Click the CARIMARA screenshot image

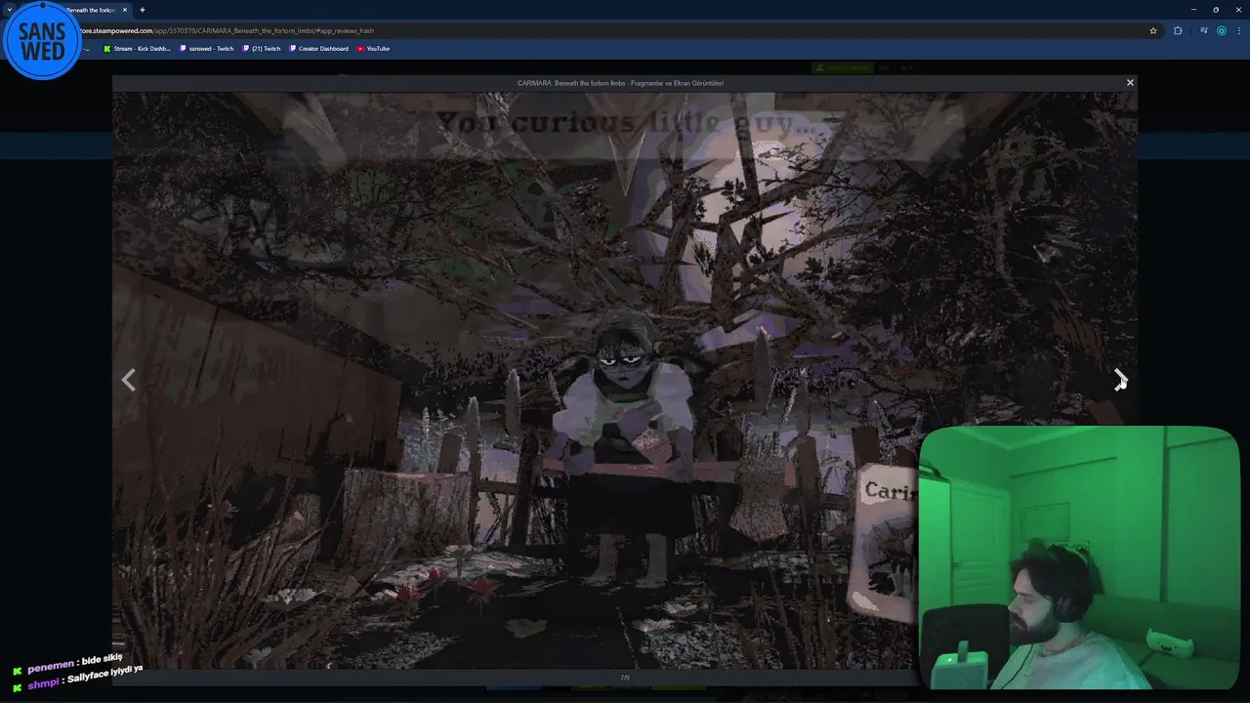tap(625, 381)
